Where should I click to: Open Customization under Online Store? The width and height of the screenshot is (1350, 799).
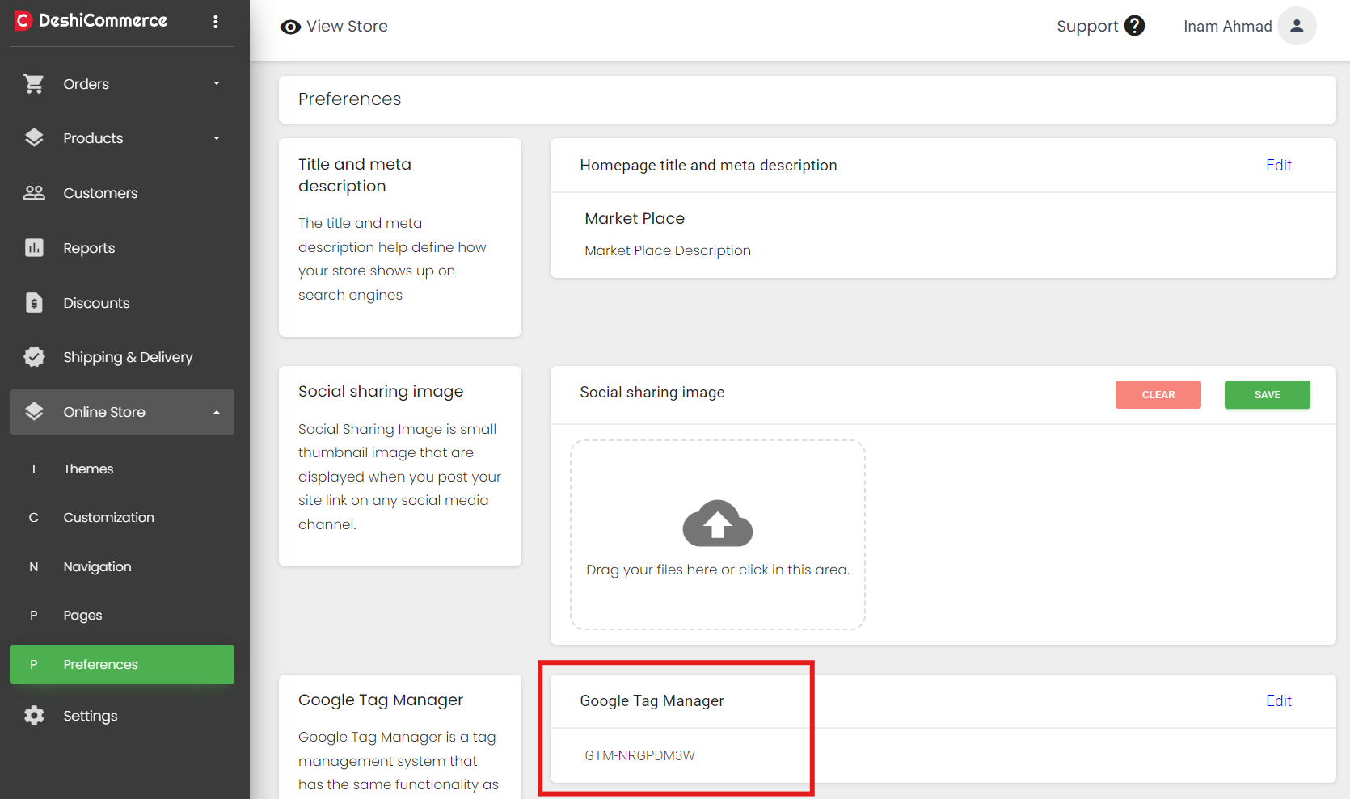(122, 517)
